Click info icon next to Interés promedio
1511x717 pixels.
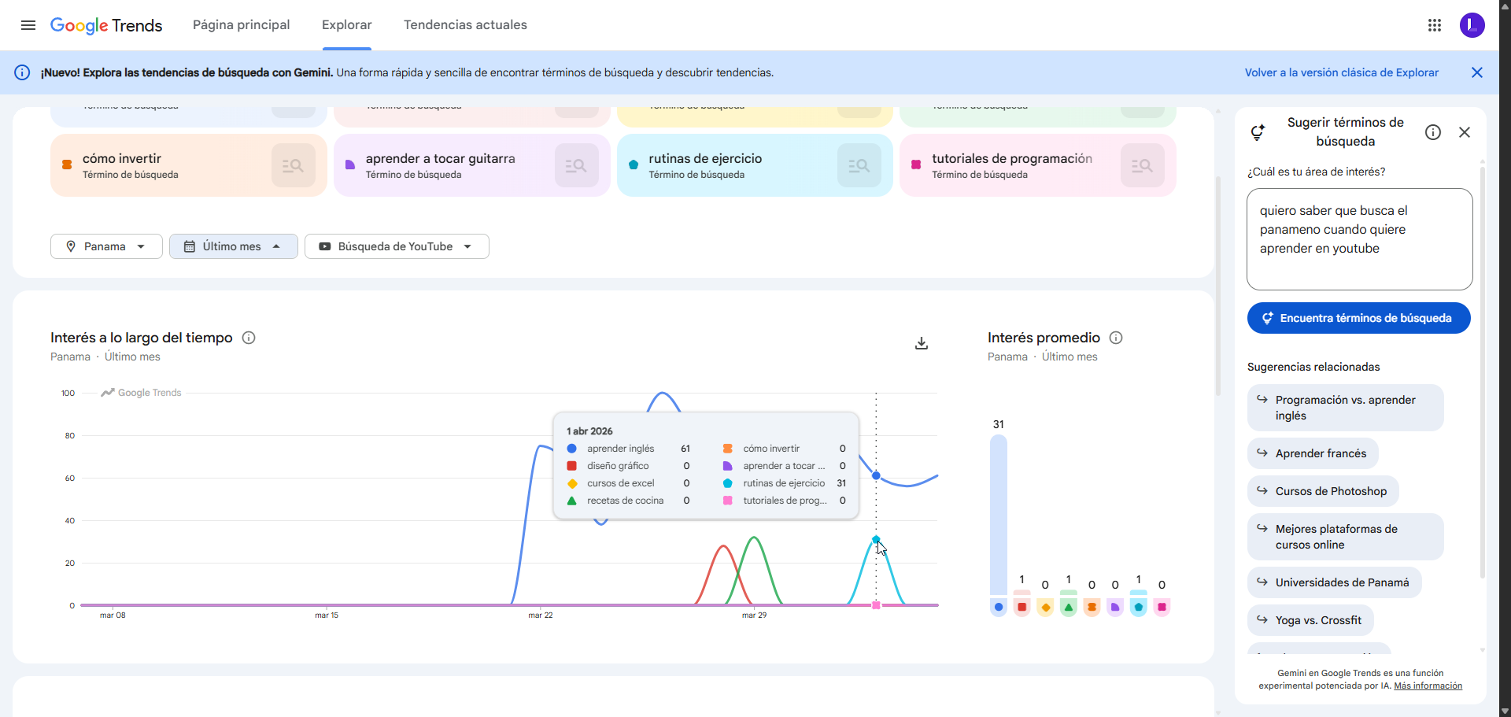coord(1116,338)
